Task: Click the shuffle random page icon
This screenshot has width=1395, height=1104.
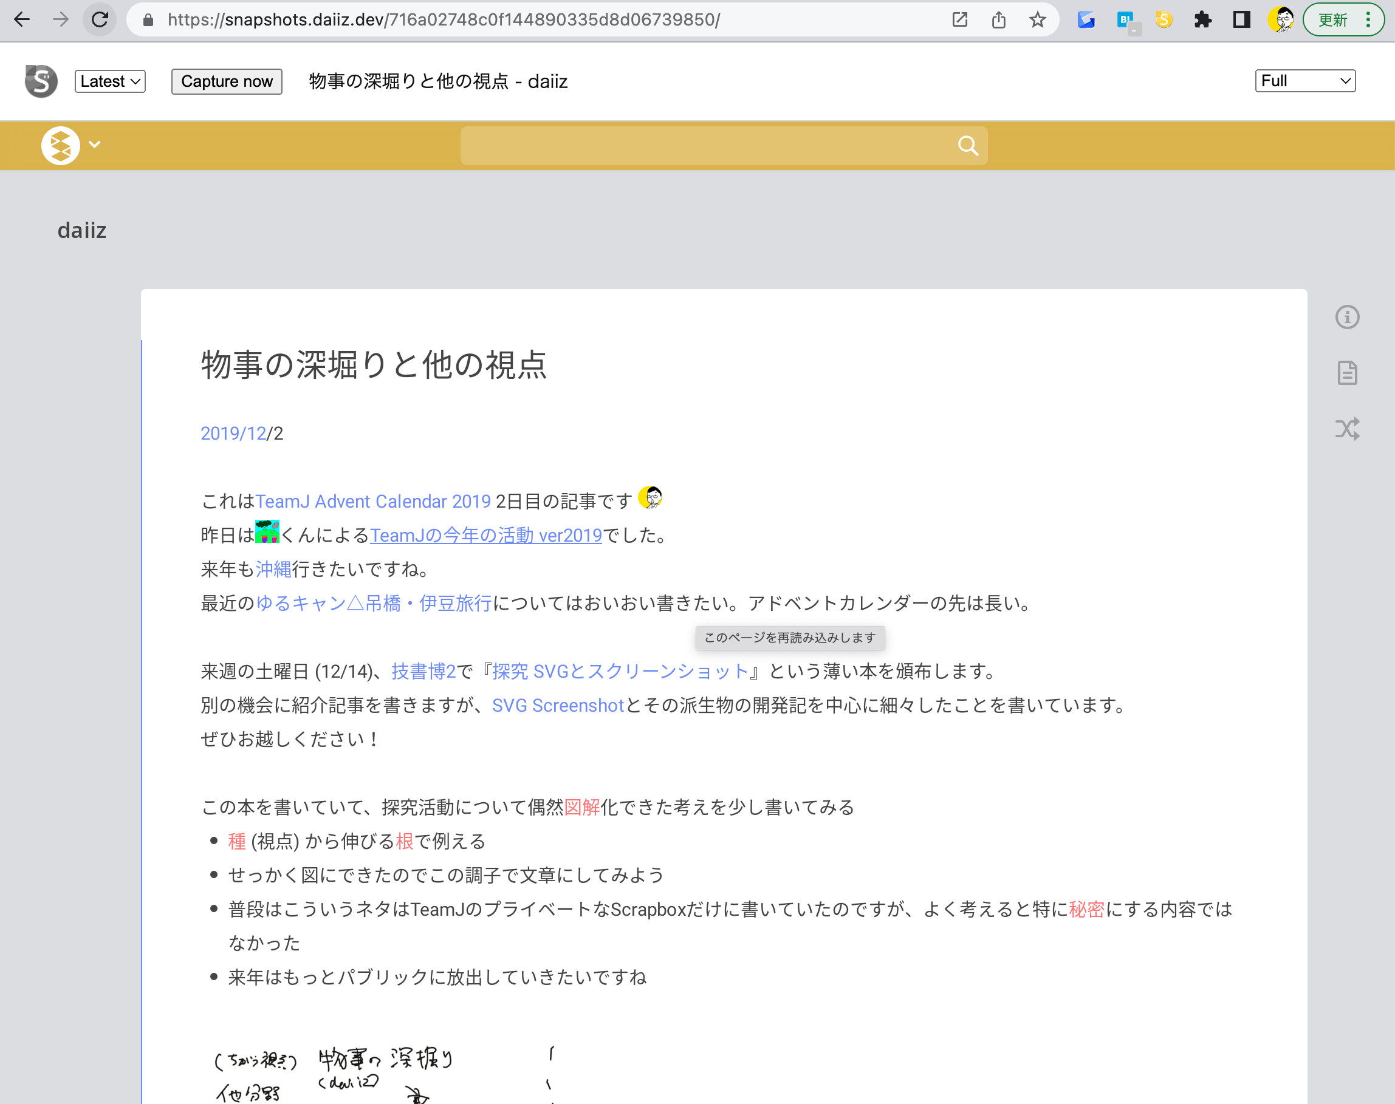Action: [x=1347, y=429]
